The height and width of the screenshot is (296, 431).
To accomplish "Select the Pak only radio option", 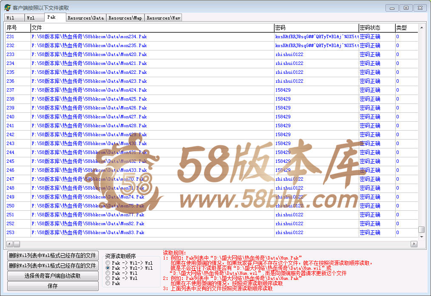I will [108, 283].
